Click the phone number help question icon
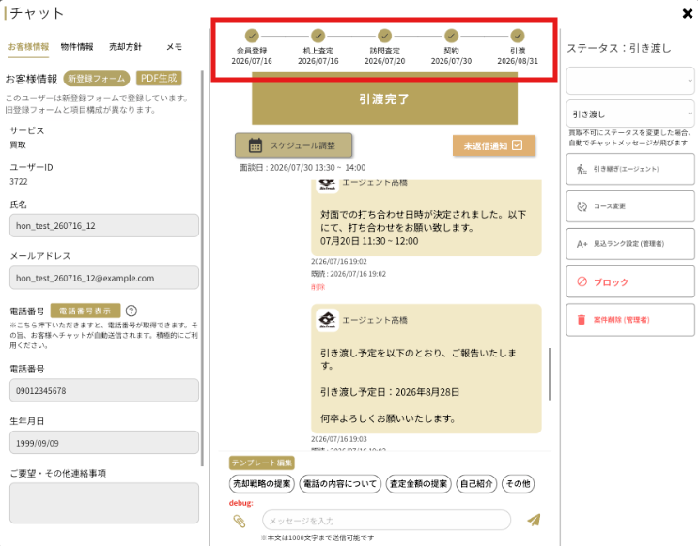 coord(132,311)
